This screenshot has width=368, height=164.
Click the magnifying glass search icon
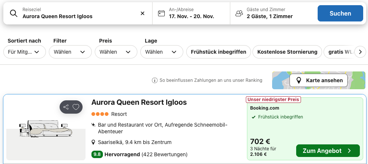pyautogui.click(x=13, y=13)
